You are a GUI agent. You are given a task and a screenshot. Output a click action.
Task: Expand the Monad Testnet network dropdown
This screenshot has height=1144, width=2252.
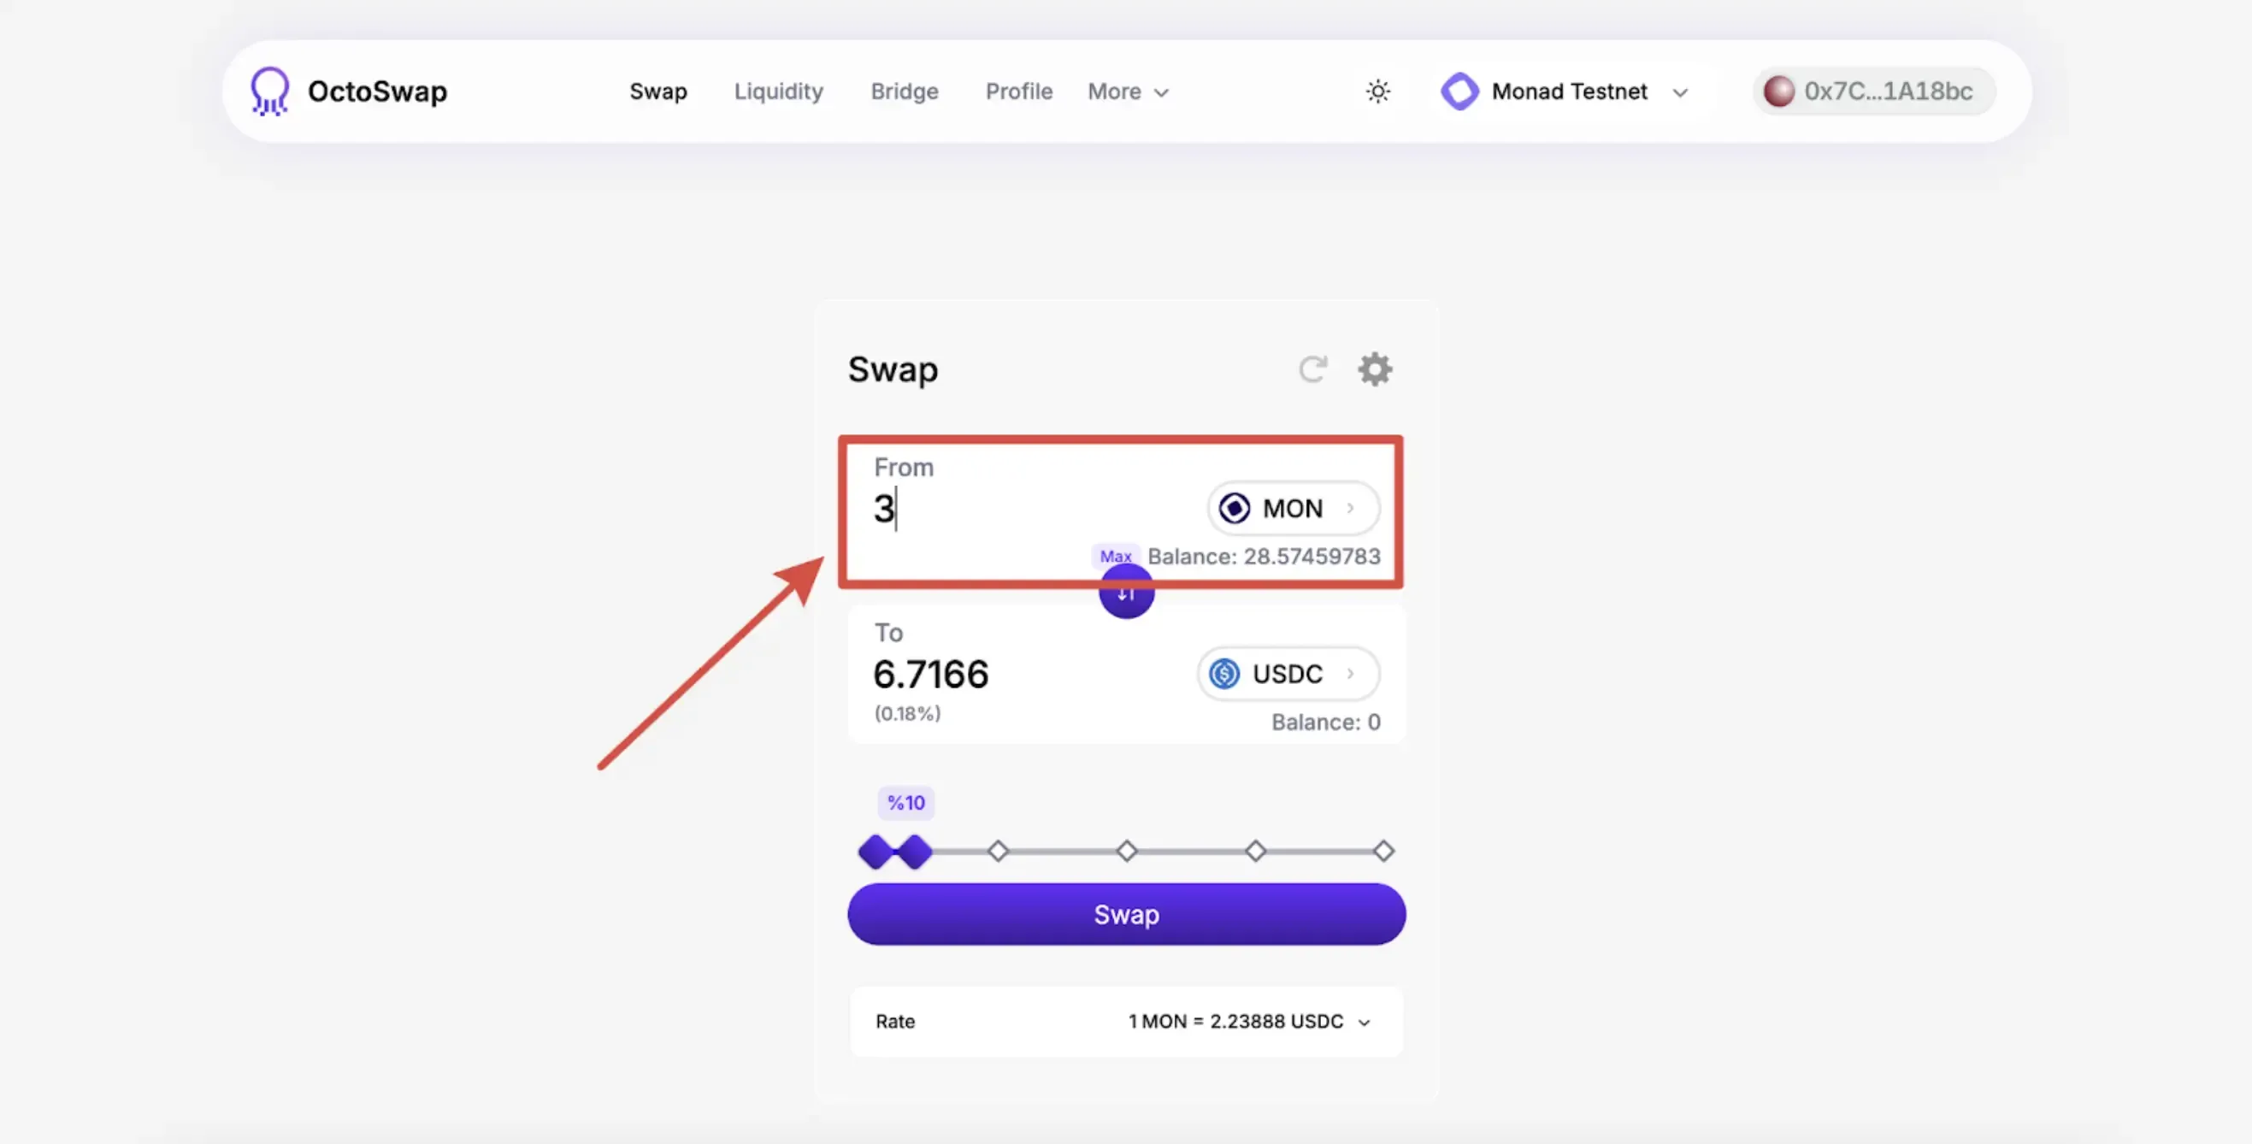(1679, 92)
